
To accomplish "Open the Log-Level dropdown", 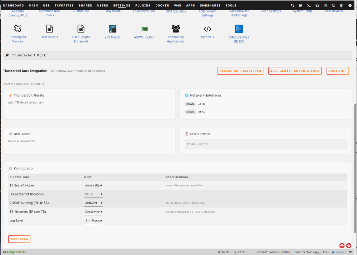I will (x=93, y=221).
